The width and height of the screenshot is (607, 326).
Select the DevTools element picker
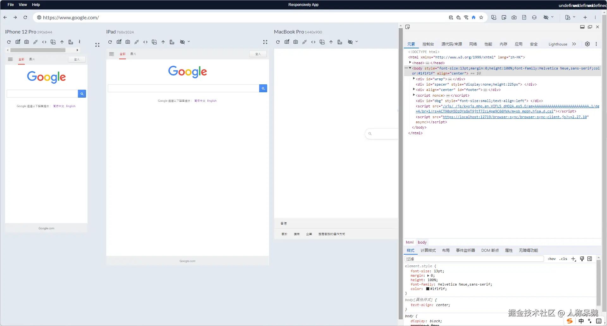tap(408, 27)
